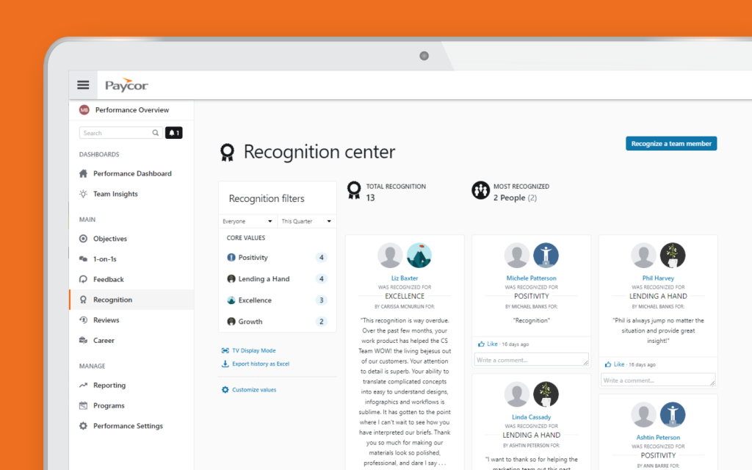Filter by the Lending a Hand value
This screenshot has height=470, width=752.
(264, 278)
